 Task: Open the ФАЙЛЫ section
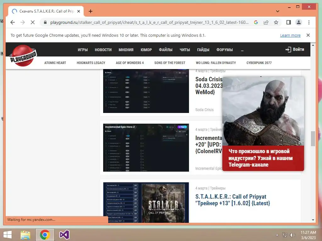tap(165, 50)
